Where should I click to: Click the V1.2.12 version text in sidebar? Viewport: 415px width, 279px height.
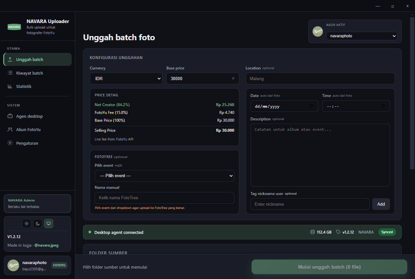point(14,237)
